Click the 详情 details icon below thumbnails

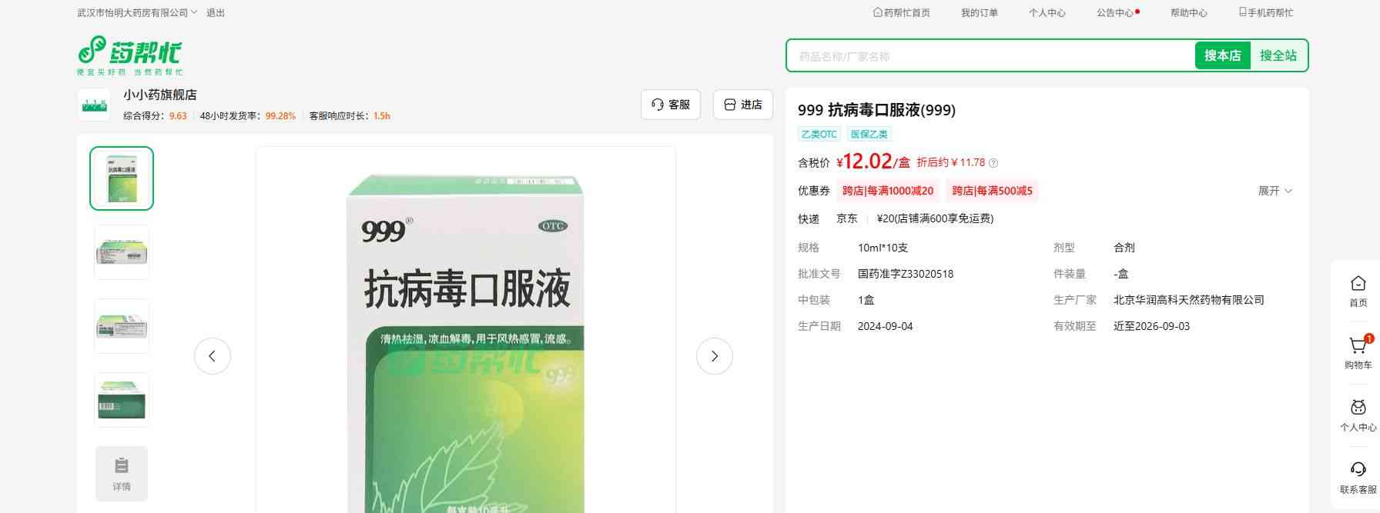tap(122, 473)
